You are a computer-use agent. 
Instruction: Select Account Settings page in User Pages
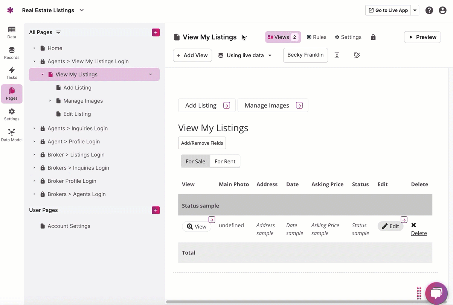click(x=69, y=226)
